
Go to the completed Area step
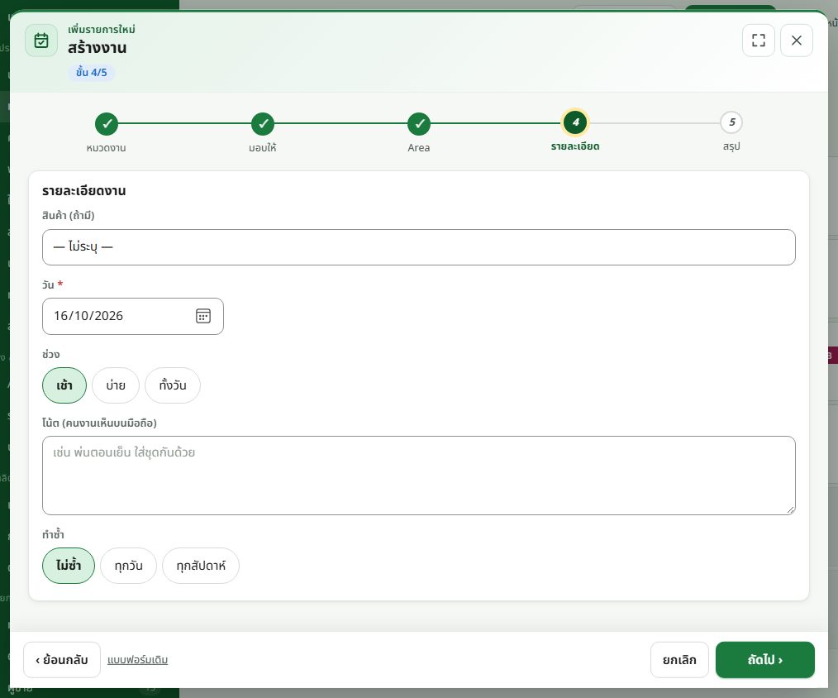click(419, 123)
